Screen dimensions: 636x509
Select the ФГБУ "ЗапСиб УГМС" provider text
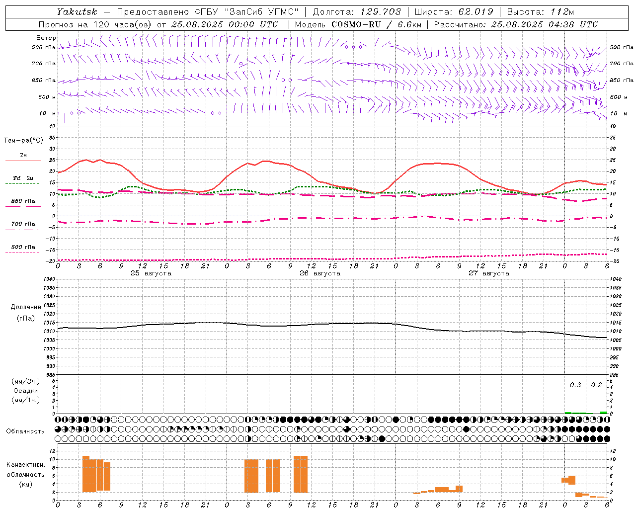click(x=246, y=12)
